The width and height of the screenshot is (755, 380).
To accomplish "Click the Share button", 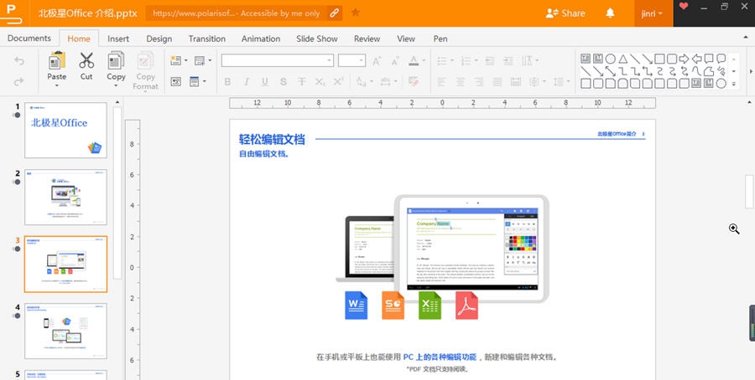I will 565,13.
